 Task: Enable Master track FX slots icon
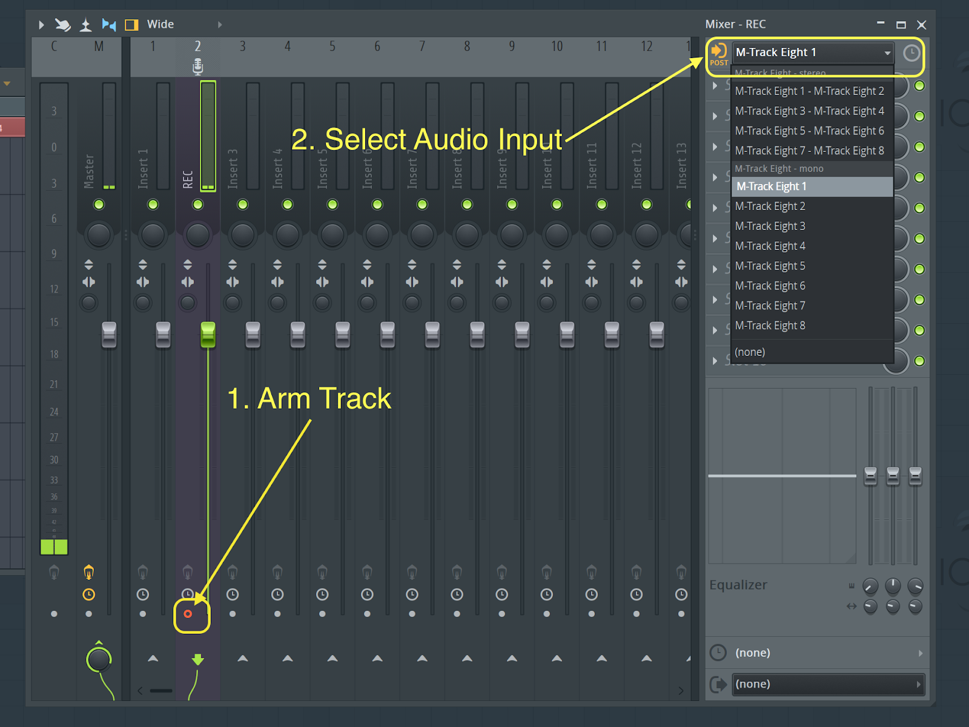coord(89,572)
